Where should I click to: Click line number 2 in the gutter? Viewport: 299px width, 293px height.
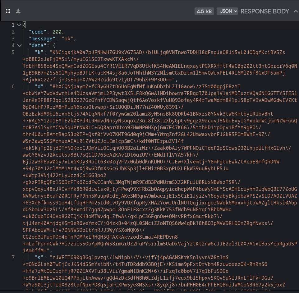tap(13, 32)
